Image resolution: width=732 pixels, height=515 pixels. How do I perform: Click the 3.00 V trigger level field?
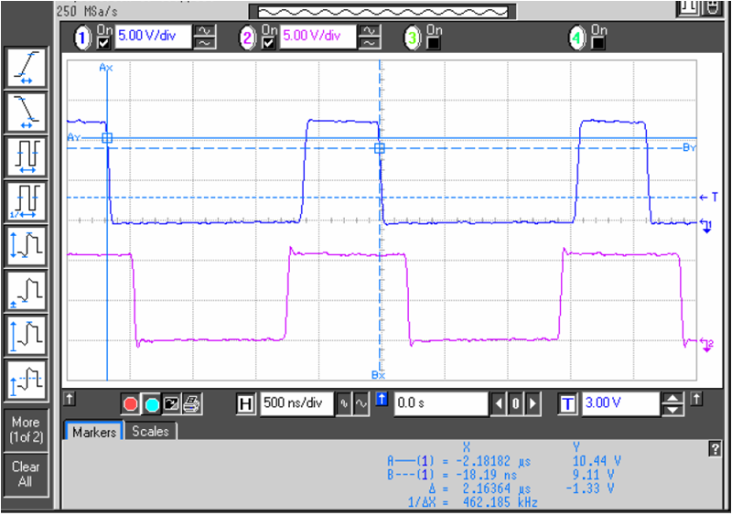[620, 403]
